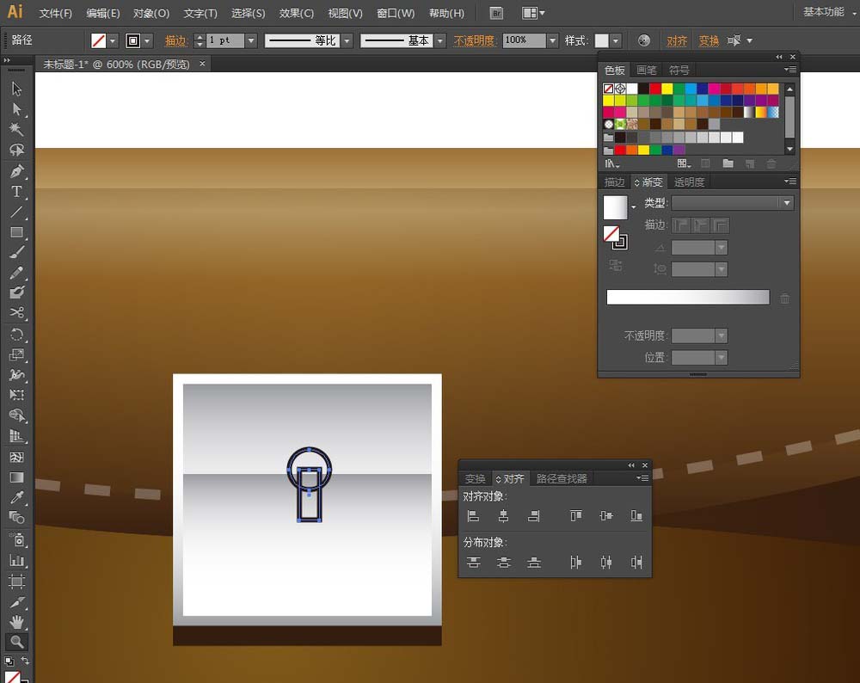Screen dimensions: 860x683
Task: Click vertical align top icon
Action: pyautogui.click(x=575, y=515)
